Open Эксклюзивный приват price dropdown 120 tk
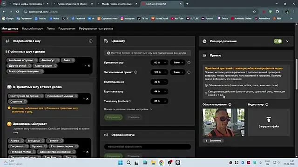298x167 pixels. tap(159, 72)
